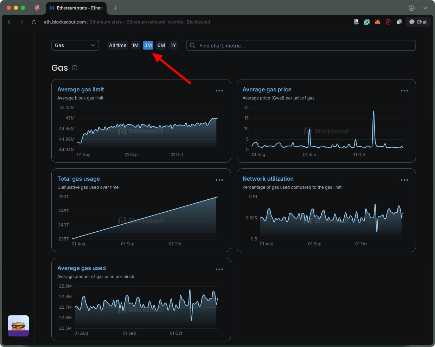Open the Total gas usage options menu
435x347 pixels.
pos(219,180)
